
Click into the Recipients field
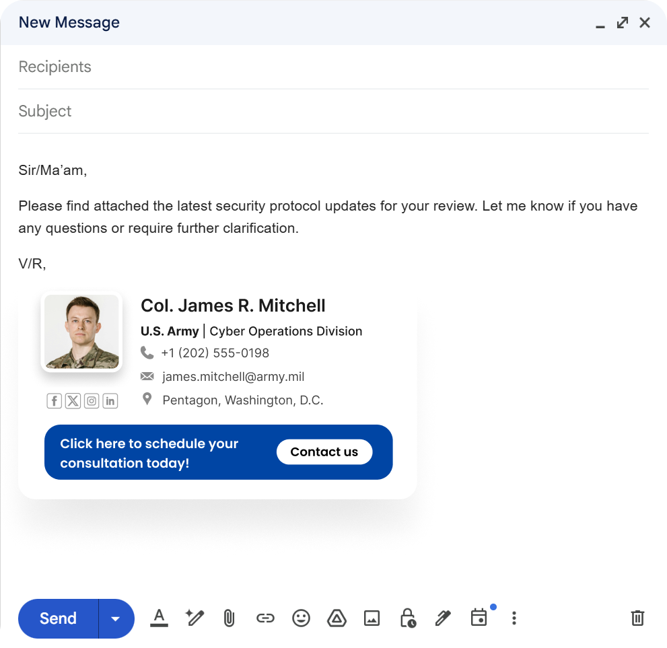click(x=333, y=67)
